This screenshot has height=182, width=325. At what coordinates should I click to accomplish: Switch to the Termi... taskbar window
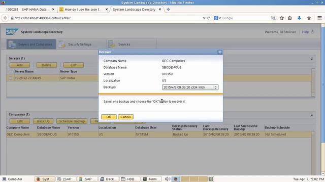click(152, 179)
